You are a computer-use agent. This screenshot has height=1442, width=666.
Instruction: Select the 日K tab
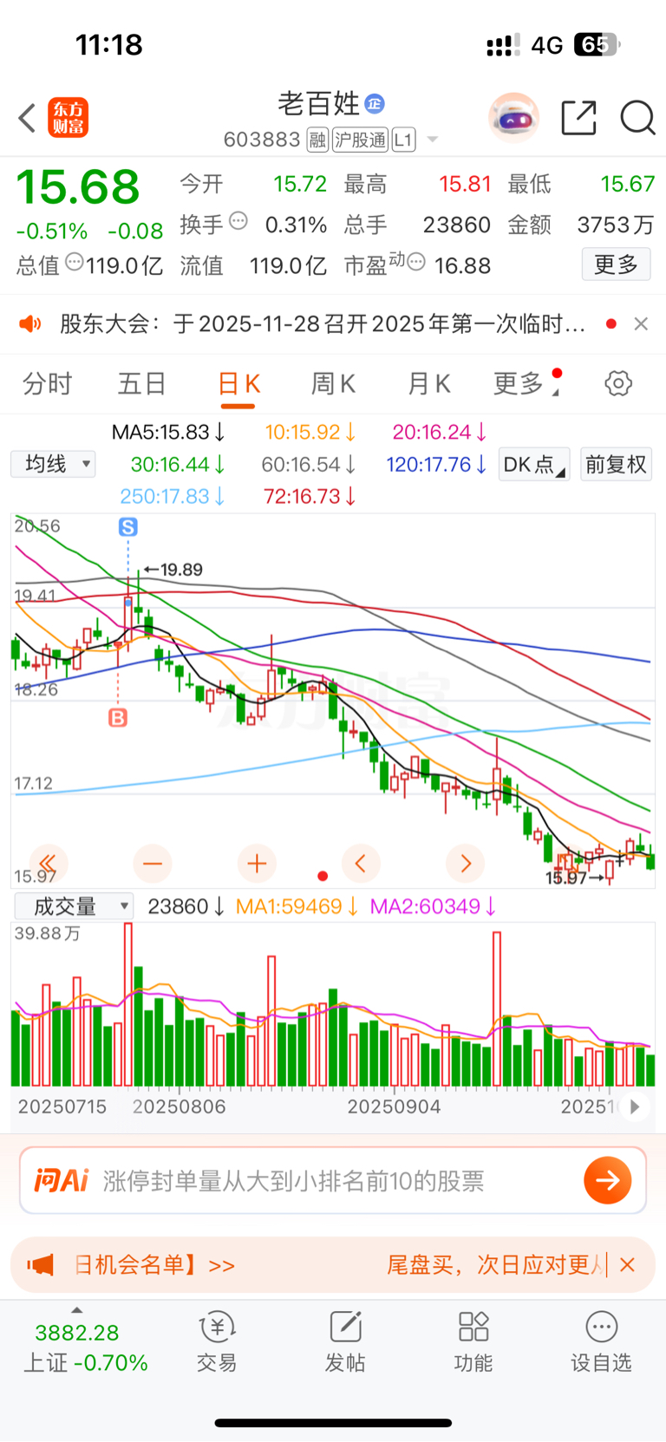[238, 384]
